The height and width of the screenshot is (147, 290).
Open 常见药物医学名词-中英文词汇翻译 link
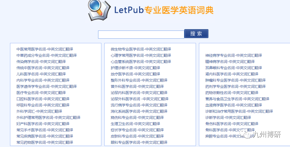point(45,142)
